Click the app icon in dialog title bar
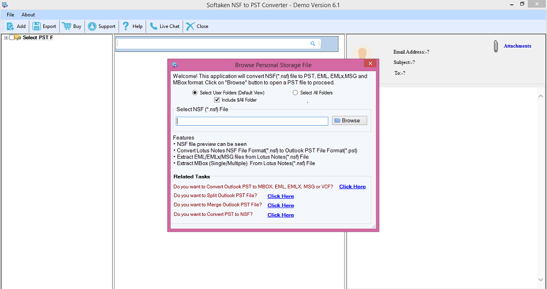547x289 pixels. click(x=175, y=65)
